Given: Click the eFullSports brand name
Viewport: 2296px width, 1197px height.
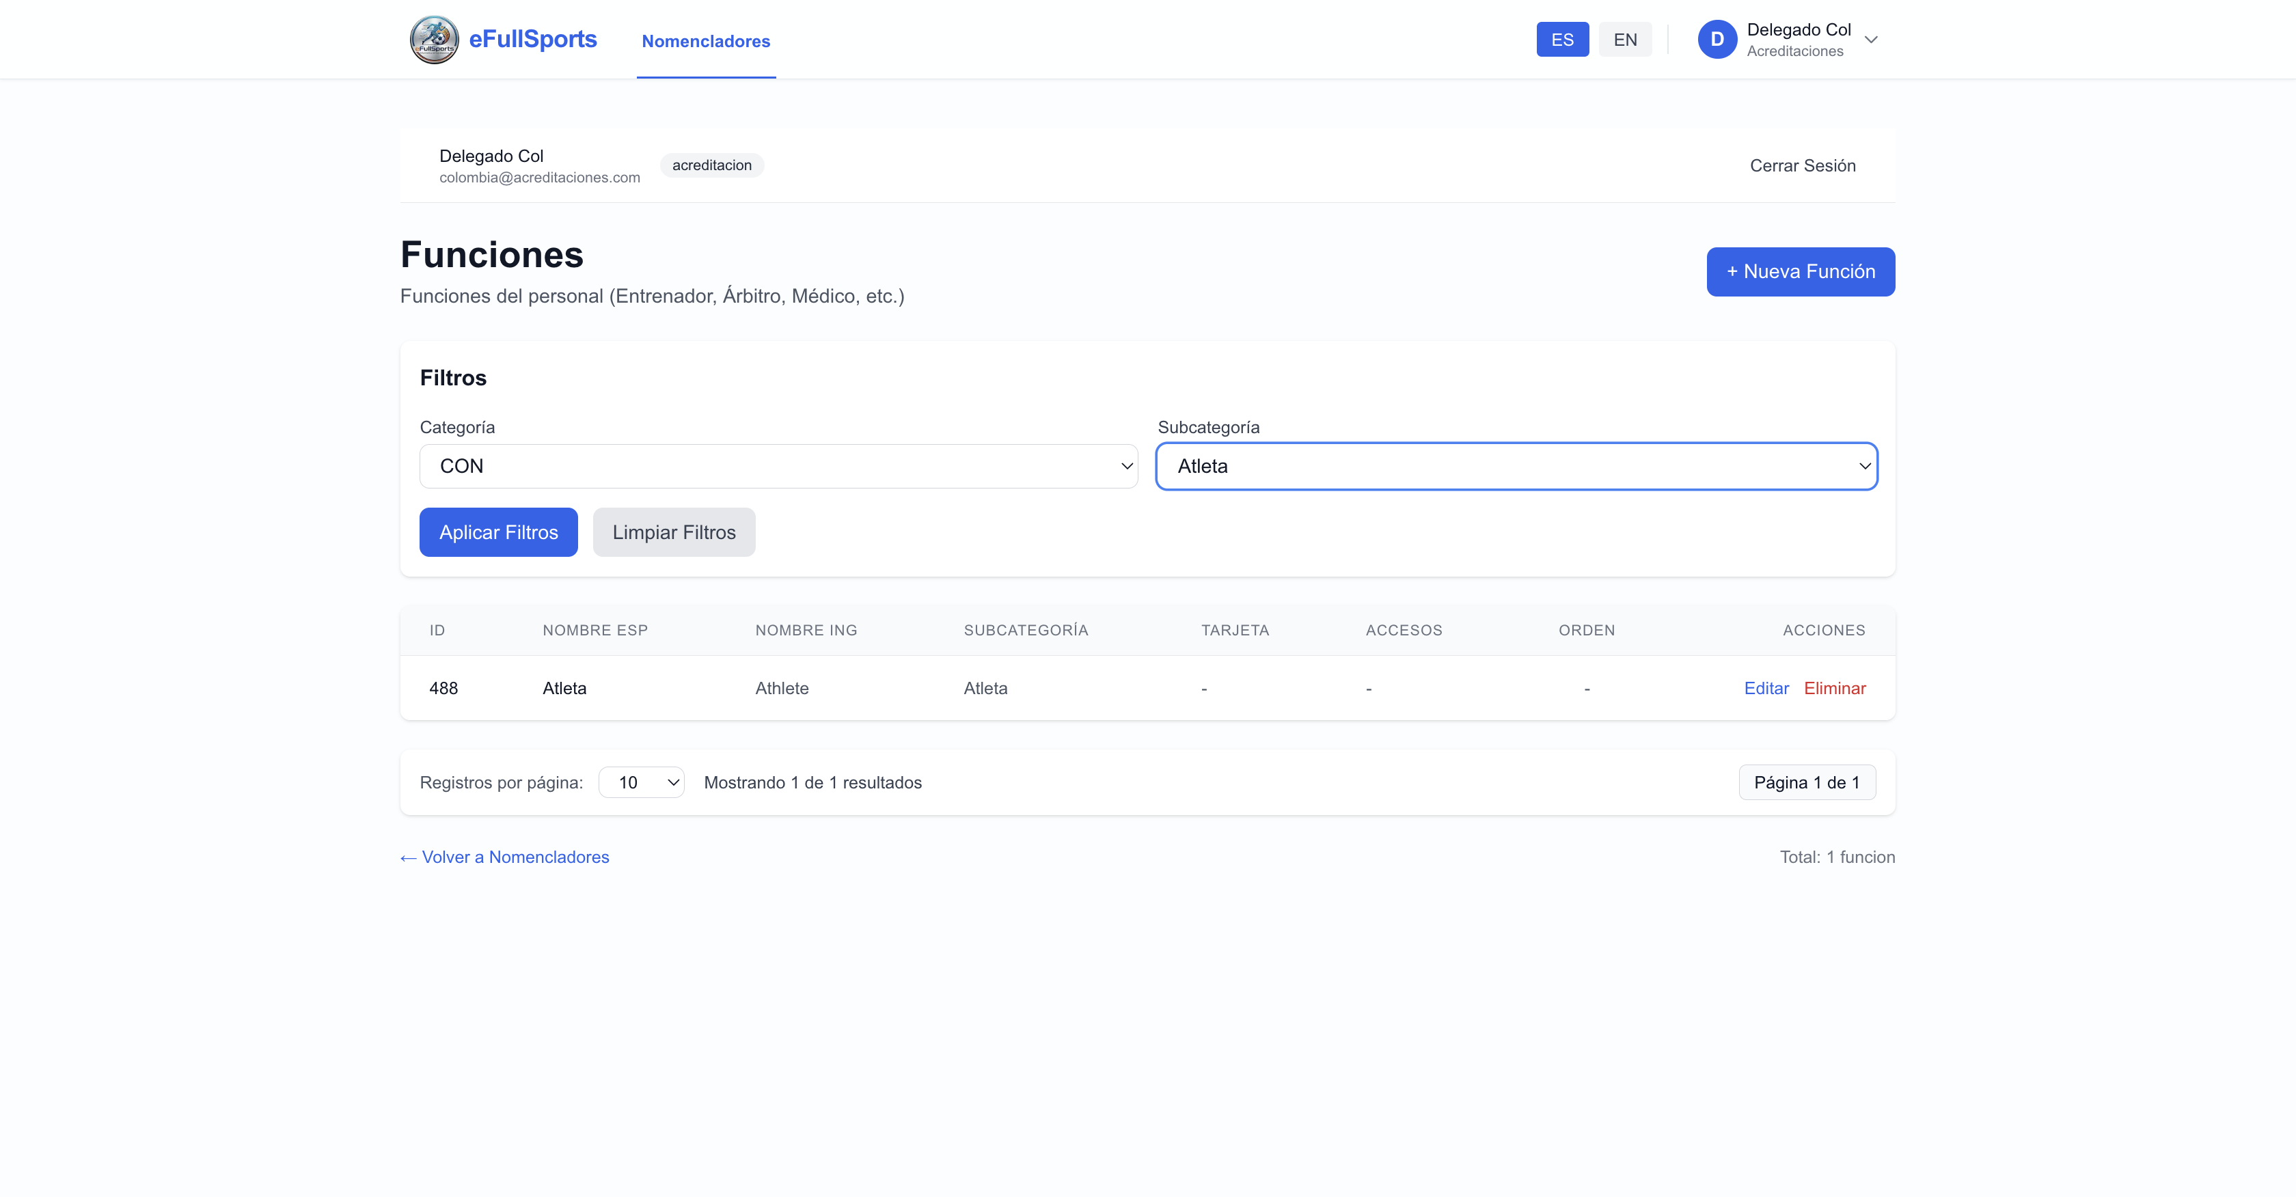Looking at the screenshot, I should pos(532,39).
